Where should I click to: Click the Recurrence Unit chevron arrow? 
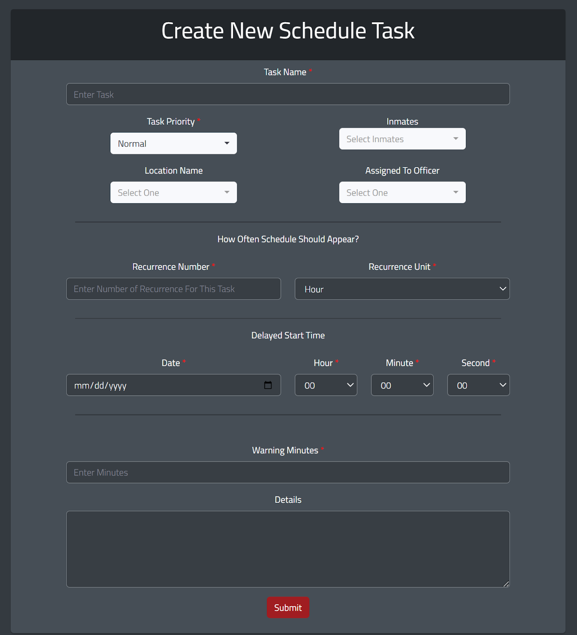[x=503, y=289]
